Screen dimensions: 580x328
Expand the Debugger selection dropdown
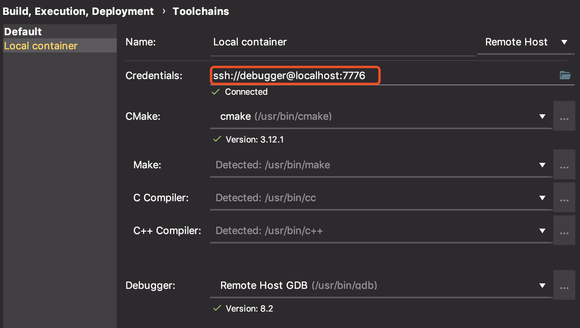542,285
